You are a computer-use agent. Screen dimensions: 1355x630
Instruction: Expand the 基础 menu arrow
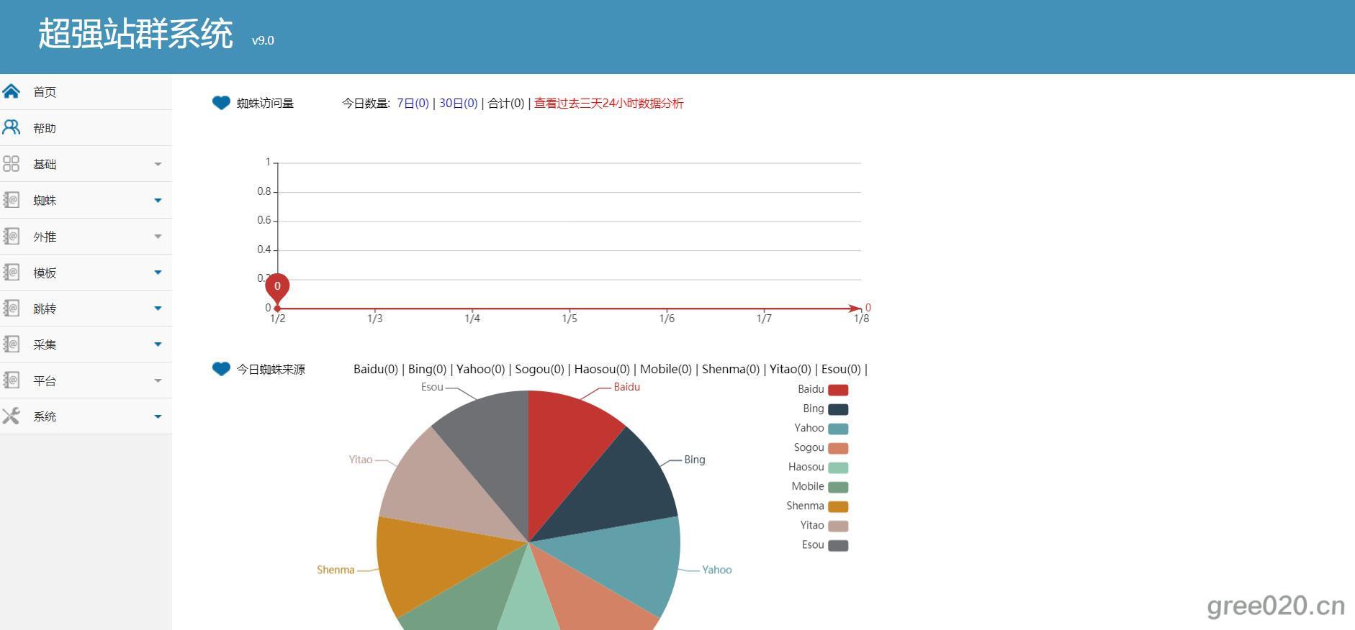[x=158, y=164]
